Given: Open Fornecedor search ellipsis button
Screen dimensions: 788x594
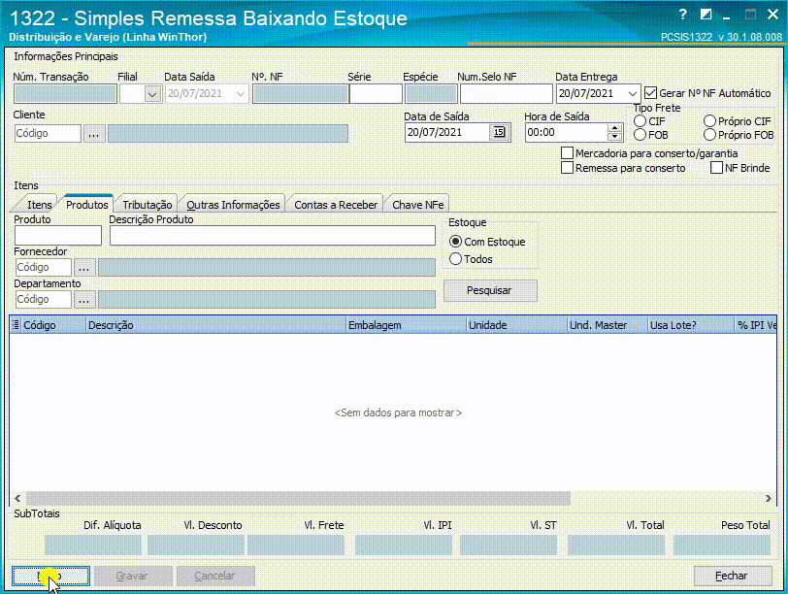Looking at the screenshot, I should 83,267.
